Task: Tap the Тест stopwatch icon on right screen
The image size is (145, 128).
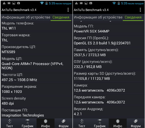Action: [x=82, y=121]
